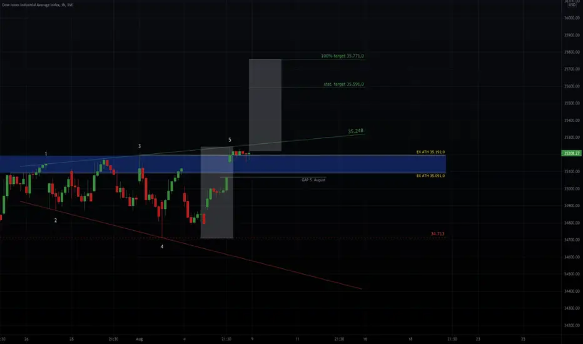Select wave label 5 near the breakout
The image size is (583, 344).
tap(230, 140)
